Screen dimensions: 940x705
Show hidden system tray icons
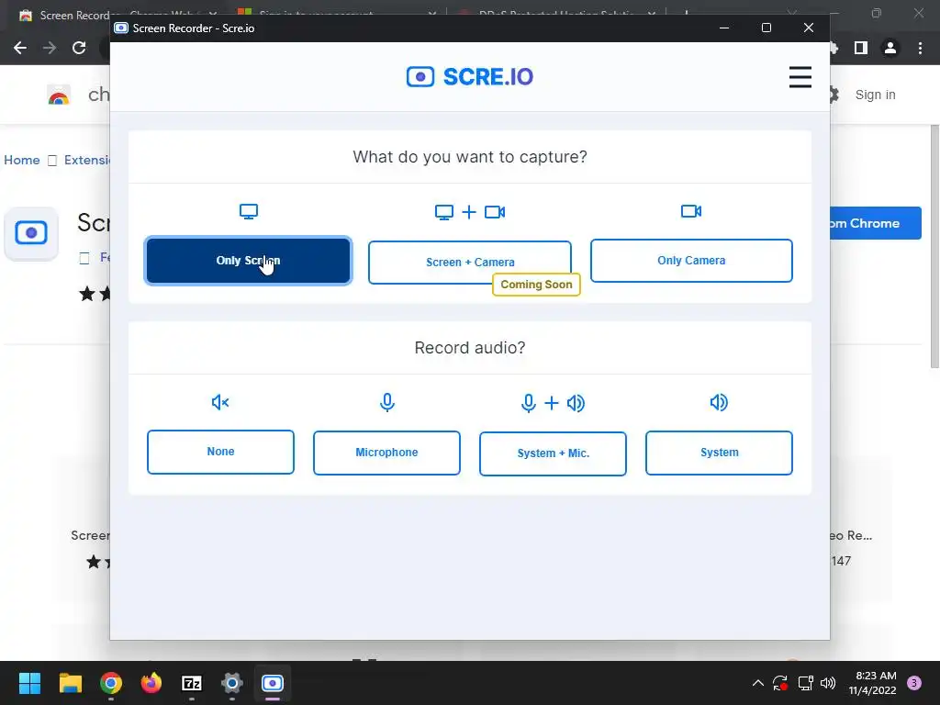pyautogui.click(x=757, y=683)
